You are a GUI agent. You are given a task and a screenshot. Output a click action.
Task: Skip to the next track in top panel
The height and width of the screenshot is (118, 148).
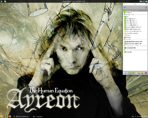[146, 1]
